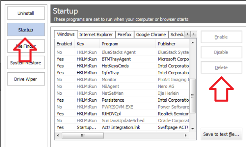This screenshot has width=246, height=147.
Task: Click the horizontal scrollbar thumb
Action: pyautogui.click(x=83, y=135)
